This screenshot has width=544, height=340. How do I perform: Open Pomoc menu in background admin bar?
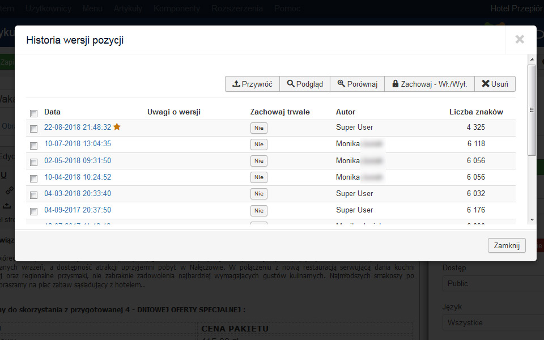coord(287,8)
